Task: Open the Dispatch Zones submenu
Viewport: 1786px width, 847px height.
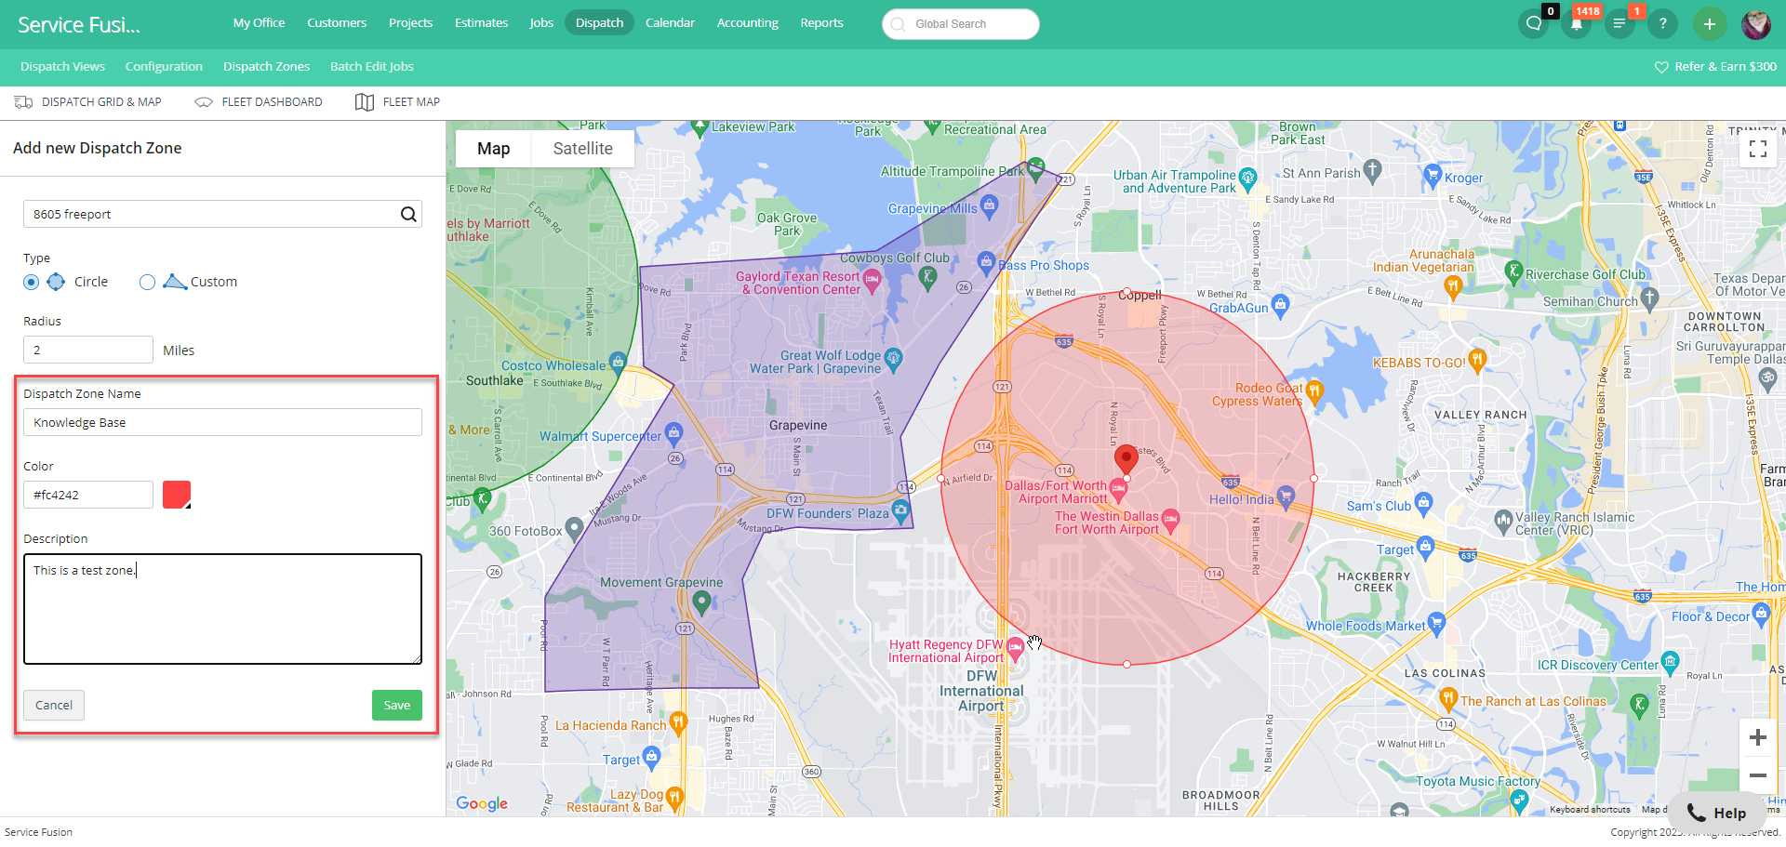Action: point(266,66)
